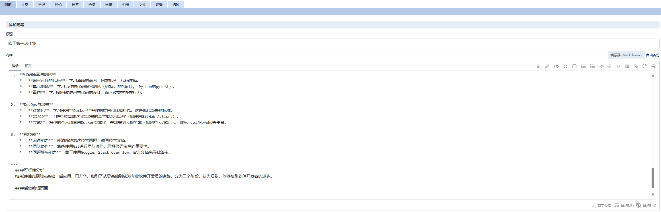Viewport: 661px width, 212px height.
Task: Click the **容器化** bullet line
Action: (96, 110)
